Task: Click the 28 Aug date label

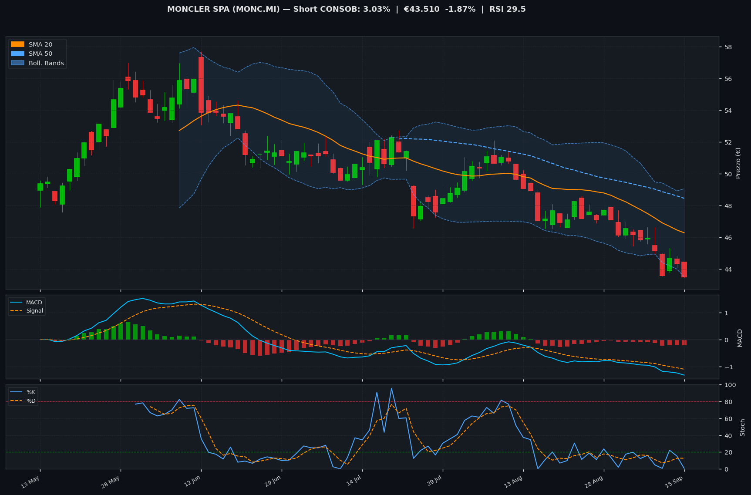Action: coord(594,482)
